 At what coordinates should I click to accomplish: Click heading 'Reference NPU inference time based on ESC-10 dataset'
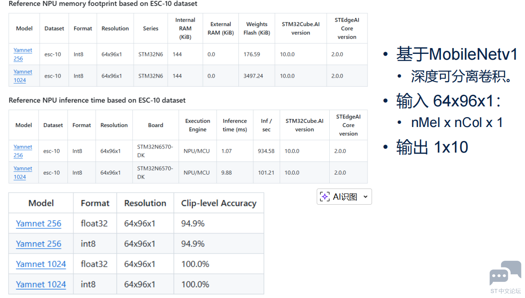click(97, 100)
